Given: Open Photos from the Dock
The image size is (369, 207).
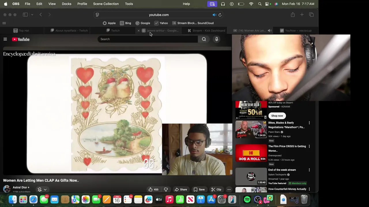Looking at the screenshot, I should (x=86, y=199).
